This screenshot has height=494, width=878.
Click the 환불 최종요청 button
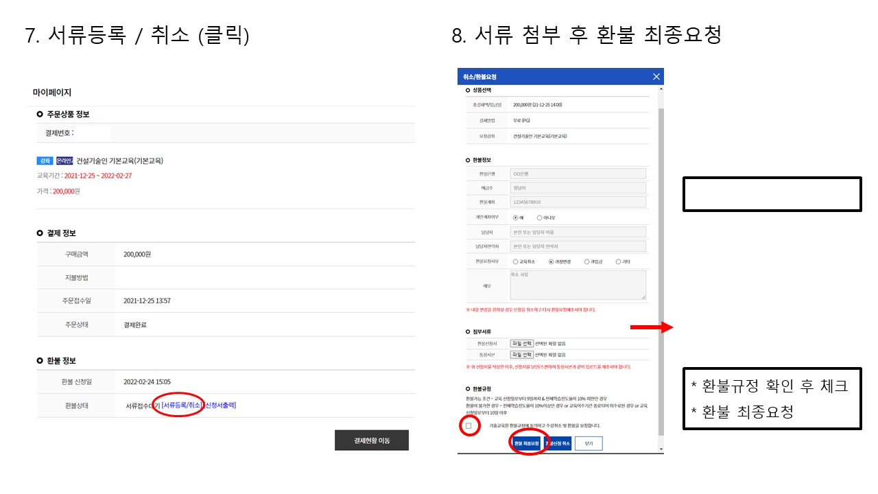tap(527, 444)
